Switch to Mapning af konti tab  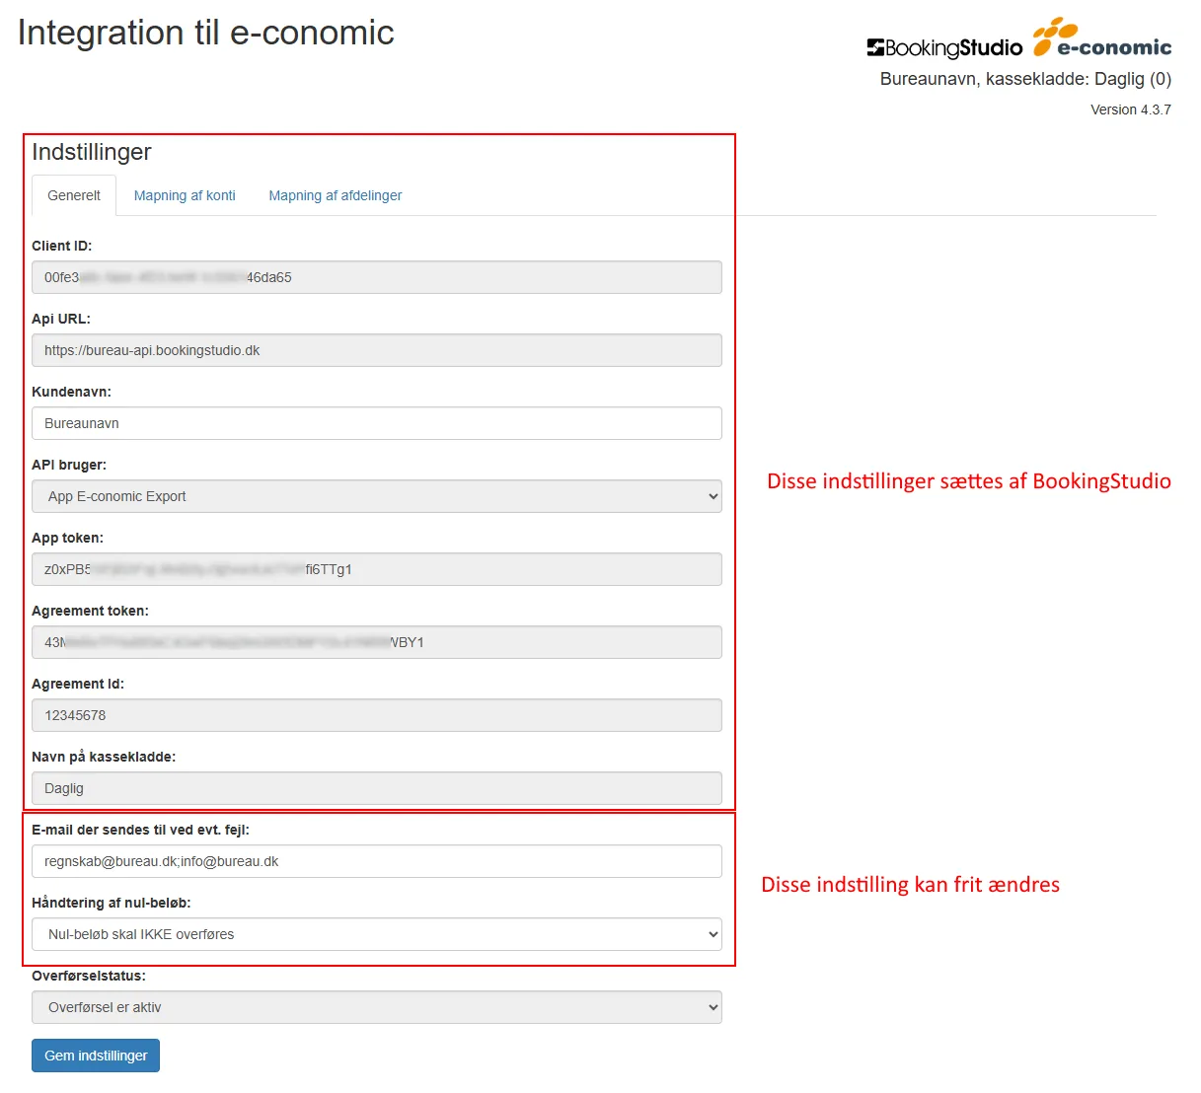point(185,195)
